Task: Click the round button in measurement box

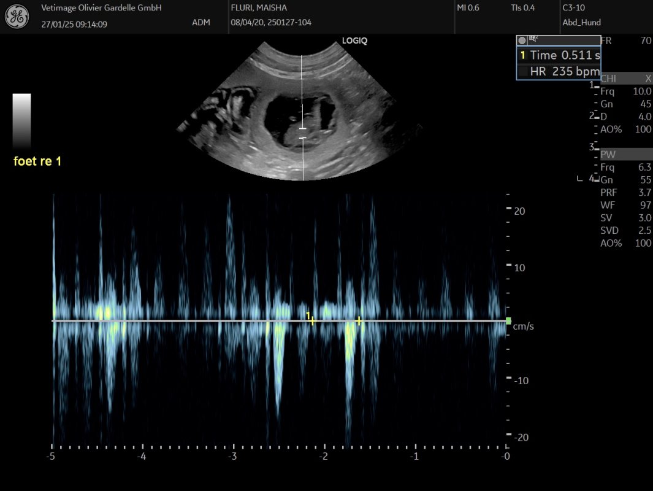Action: (x=522, y=41)
